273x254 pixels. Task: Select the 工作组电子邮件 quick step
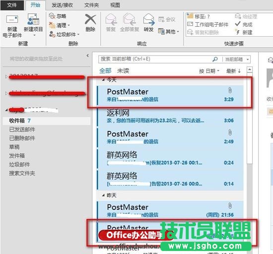coord(207,24)
